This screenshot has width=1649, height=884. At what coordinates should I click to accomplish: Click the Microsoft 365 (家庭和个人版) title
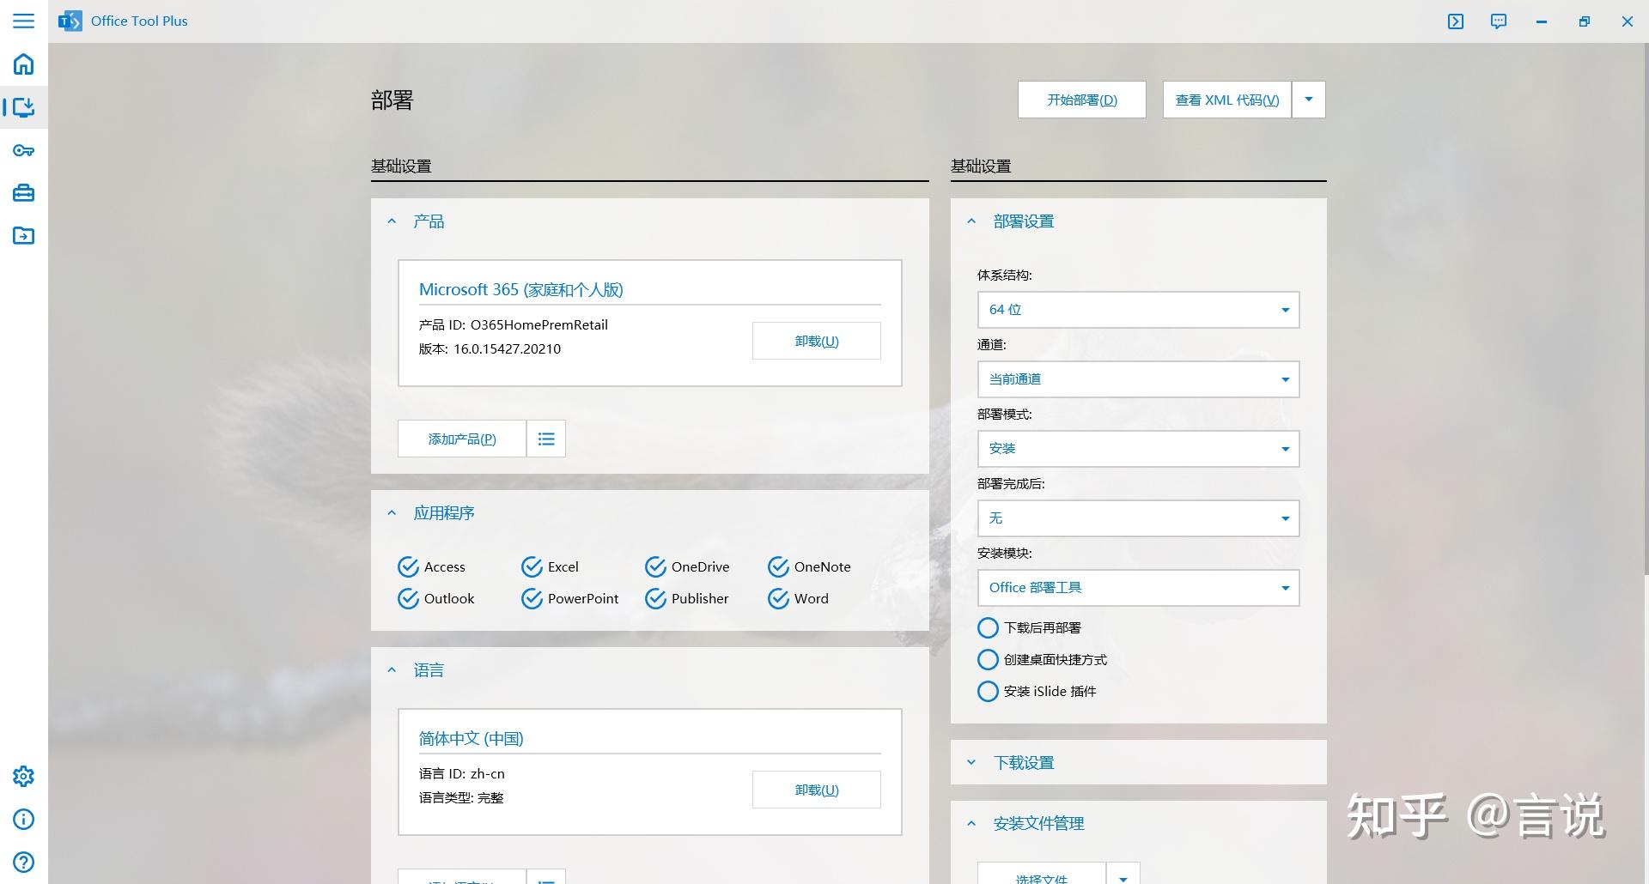(521, 290)
